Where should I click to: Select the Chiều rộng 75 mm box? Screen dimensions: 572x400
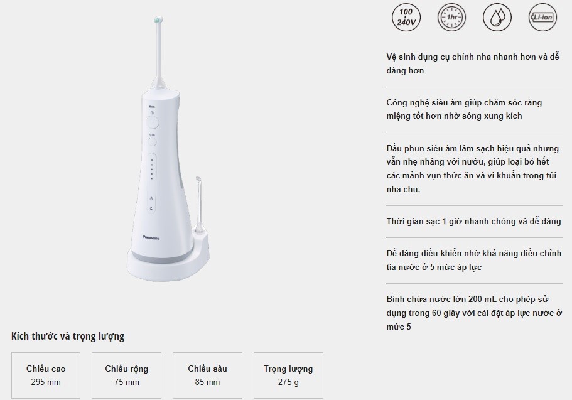click(x=126, y=375)
